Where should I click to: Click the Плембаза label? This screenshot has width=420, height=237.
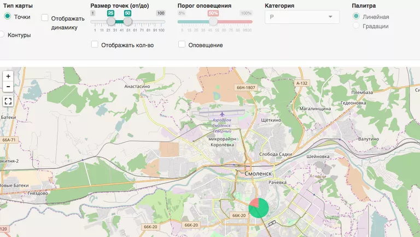tap(362, 92)
